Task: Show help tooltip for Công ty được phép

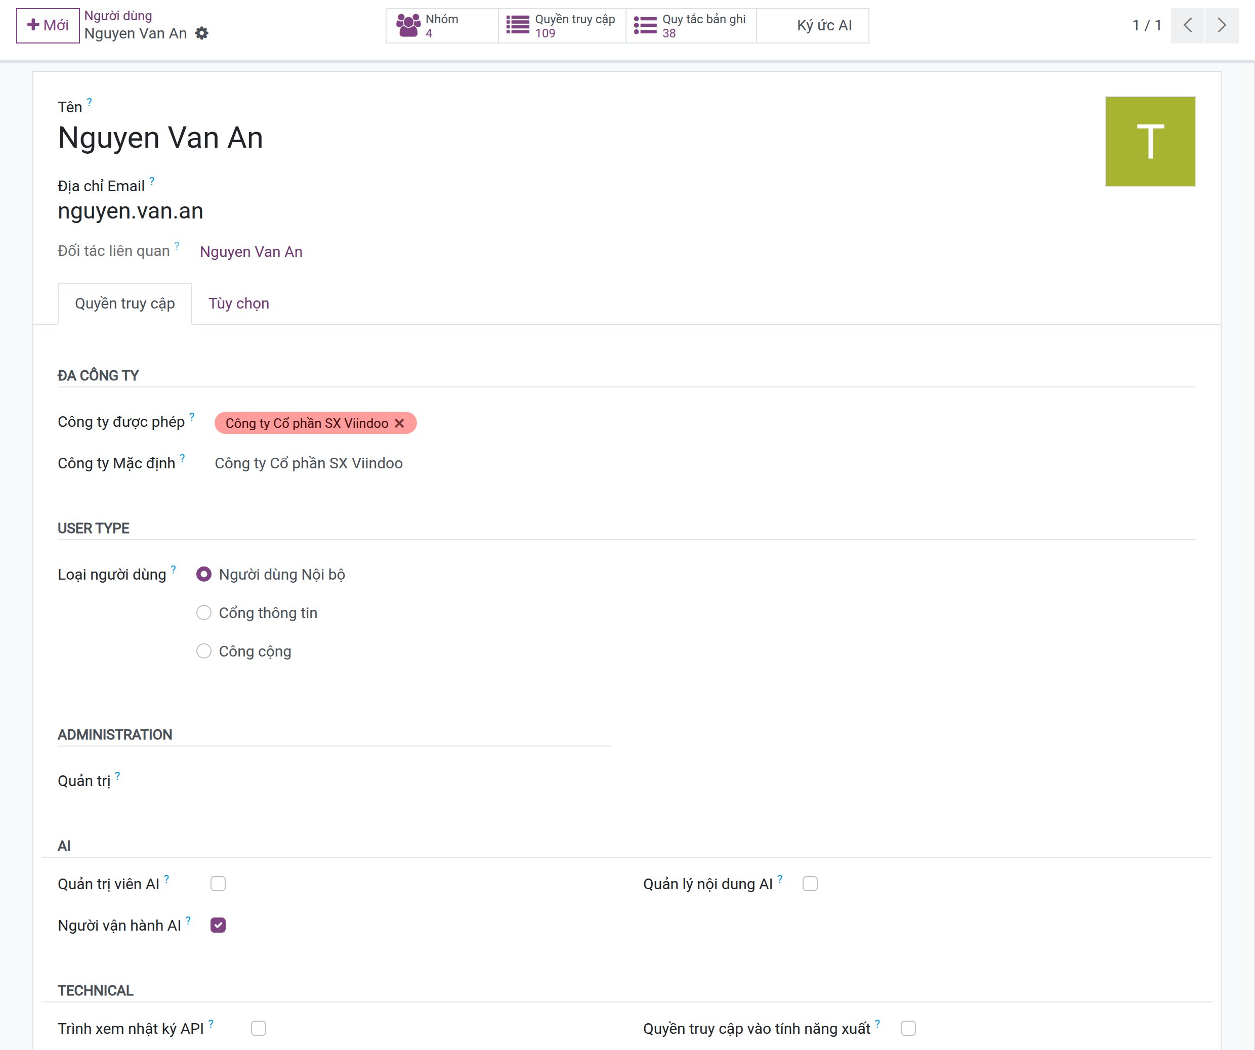Action: click(x=192, y=416)
